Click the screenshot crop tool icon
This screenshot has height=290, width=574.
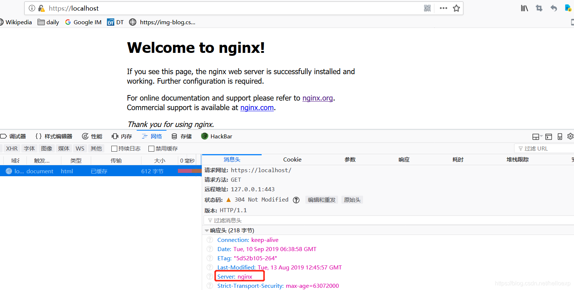coord(539,8)
